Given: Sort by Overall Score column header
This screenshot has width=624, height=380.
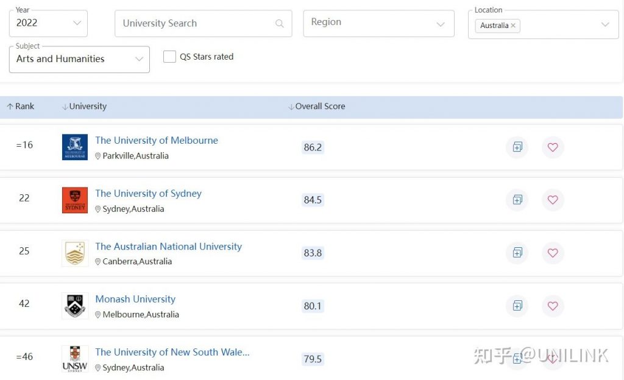Looking at the screenshot, I should pos(317,106).
